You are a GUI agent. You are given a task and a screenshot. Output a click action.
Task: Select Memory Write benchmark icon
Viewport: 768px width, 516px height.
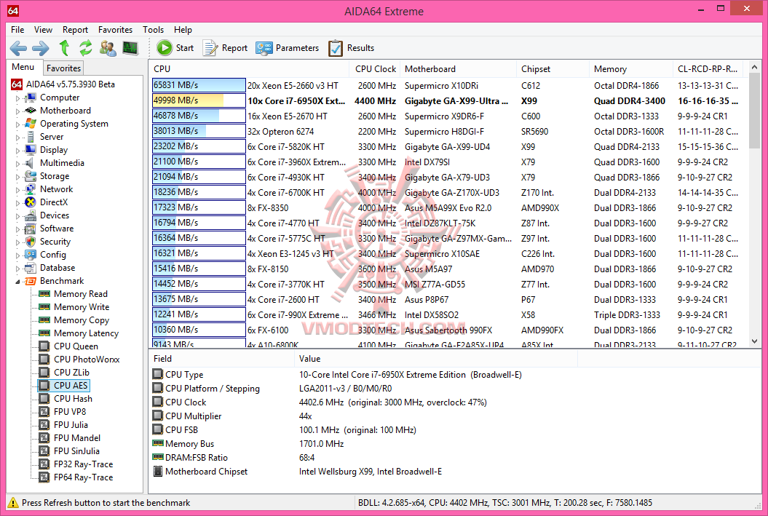coord(44,307)
